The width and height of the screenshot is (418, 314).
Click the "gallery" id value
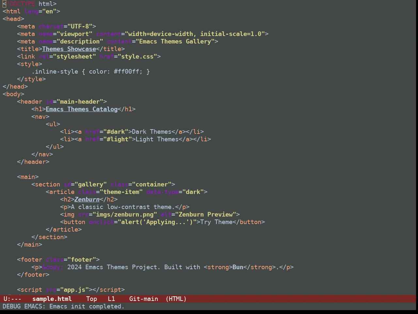tap(90, 184)
